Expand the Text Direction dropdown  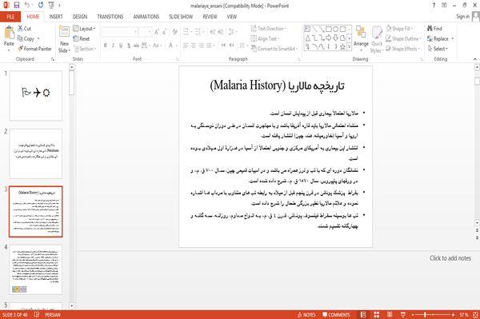[269, 29]
